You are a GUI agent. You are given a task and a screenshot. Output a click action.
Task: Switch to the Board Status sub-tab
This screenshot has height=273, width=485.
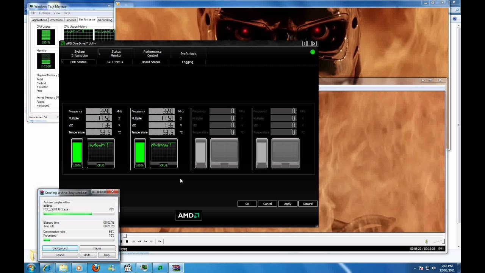click(x=151, y=62)
